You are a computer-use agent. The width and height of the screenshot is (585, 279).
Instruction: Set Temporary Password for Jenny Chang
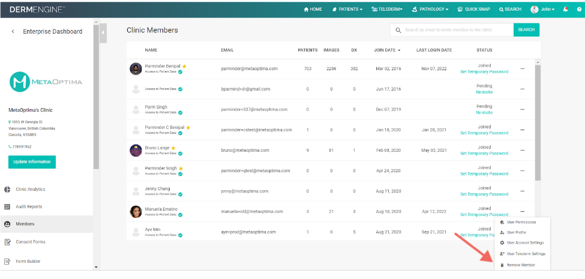[484, 194]
